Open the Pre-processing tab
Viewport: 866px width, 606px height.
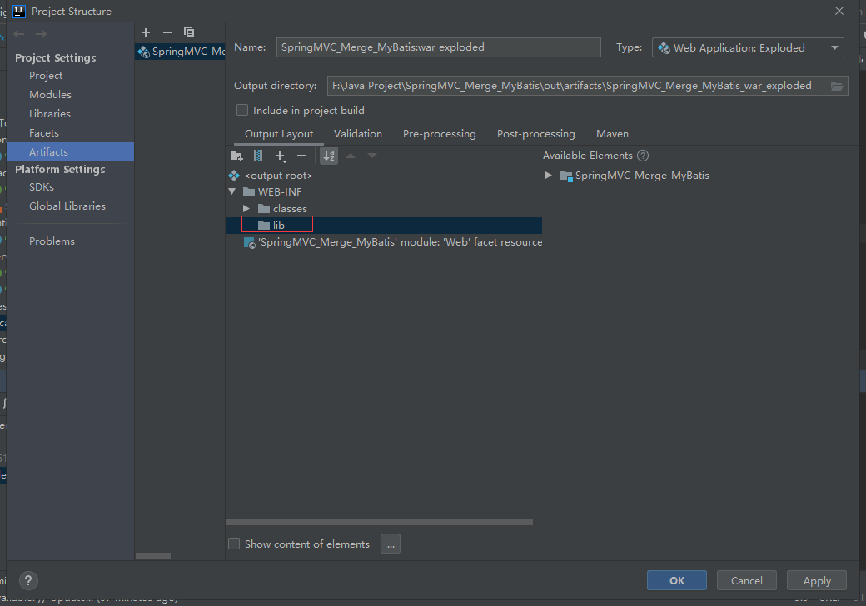[x=439, y=134]
